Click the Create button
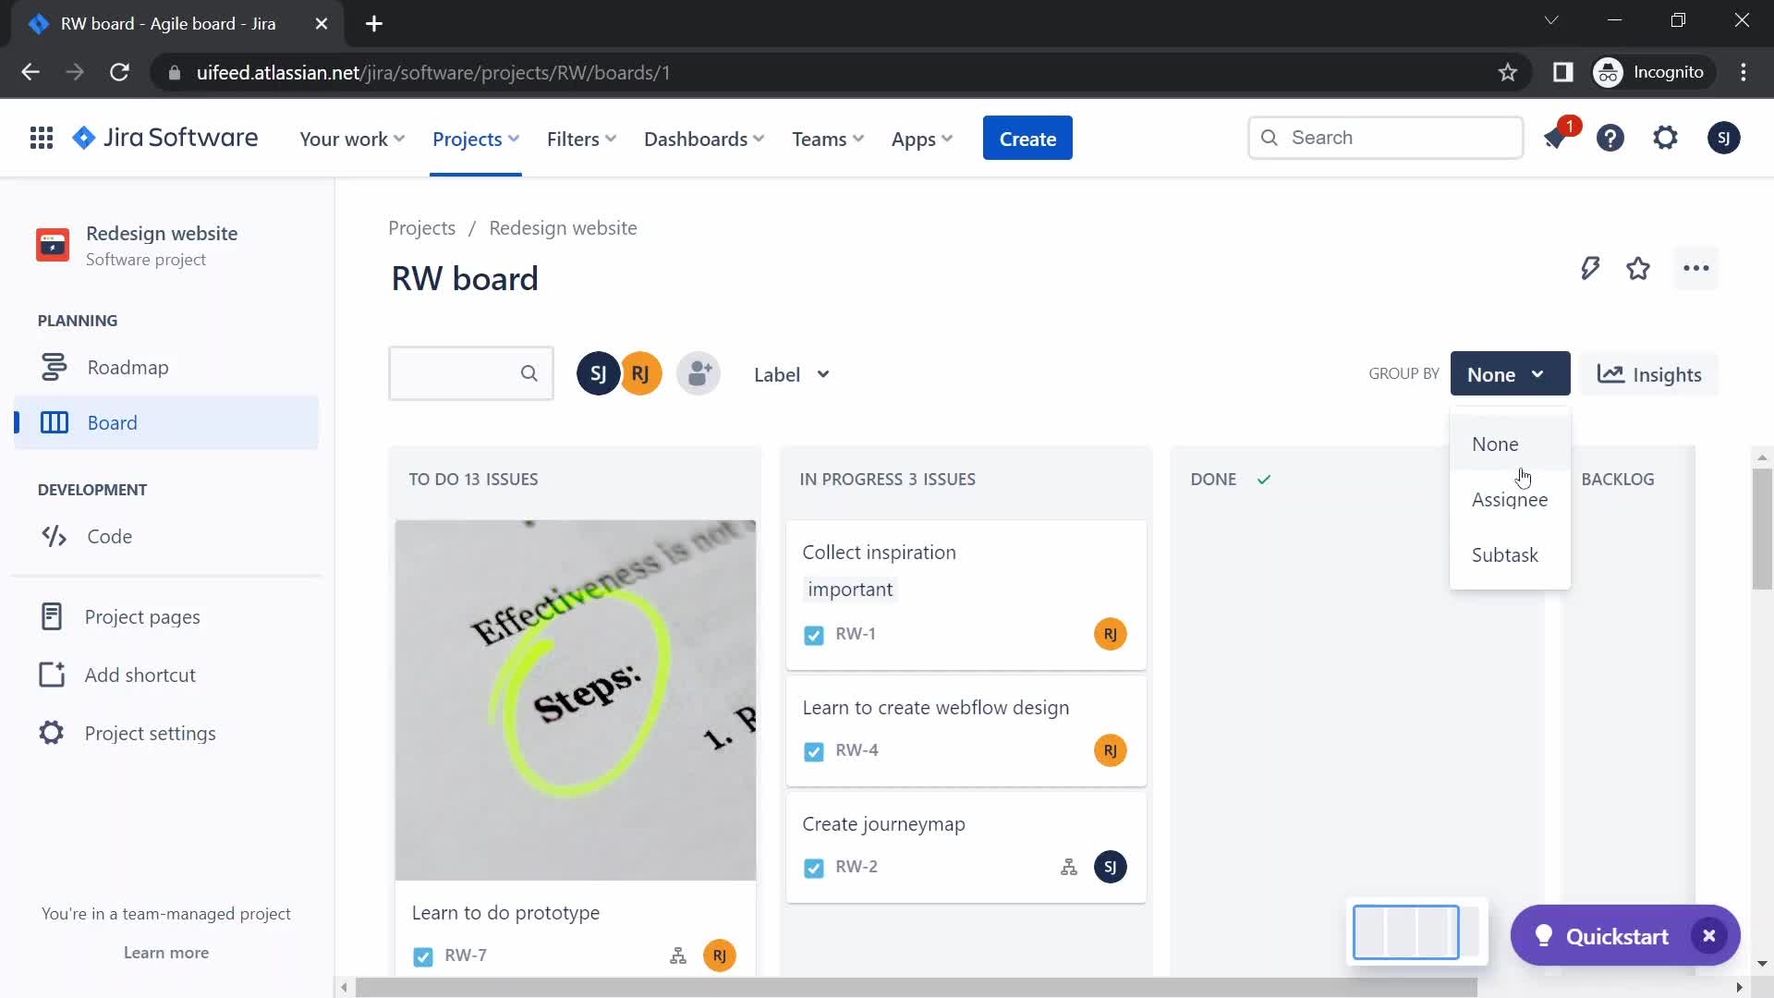Image resolution: width=1774 pixels, height=998 pixels. click(1027, 138)
